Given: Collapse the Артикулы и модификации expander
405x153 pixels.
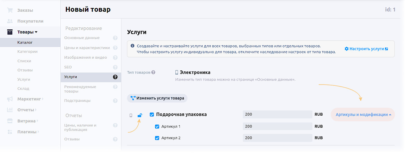Looking at the screenshot, I should (363, 115).
